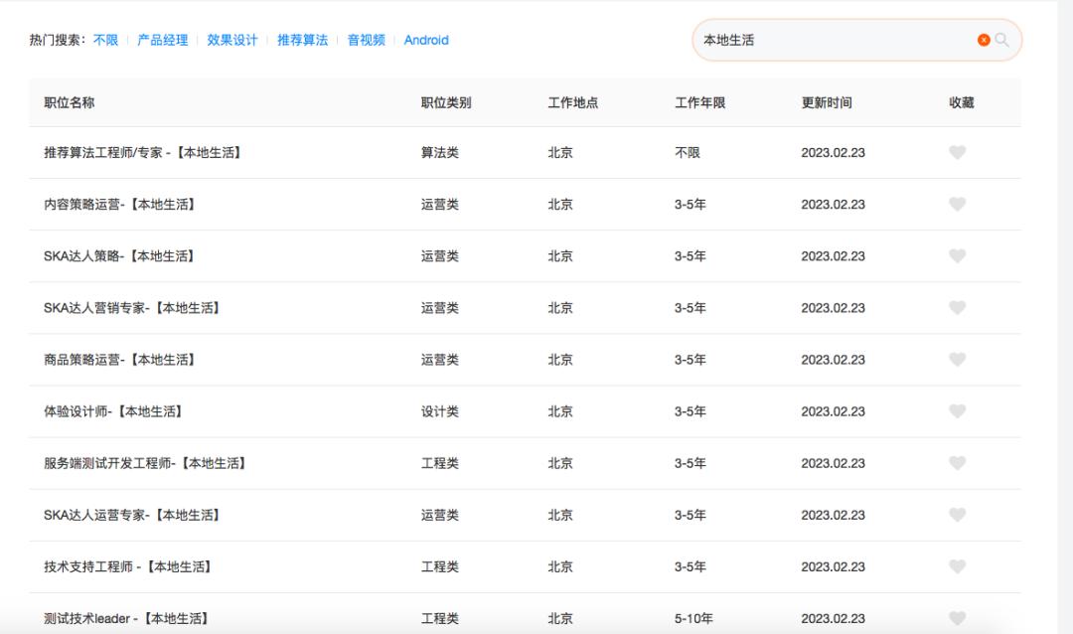
Task: Favorite the SKA达人策略 job heart icon
Action: click(x=958, y=255)
